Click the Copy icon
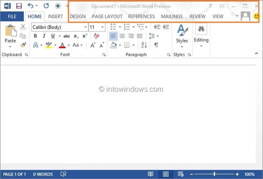This screenshot has height=179, width=263. [x=23, y=36]
